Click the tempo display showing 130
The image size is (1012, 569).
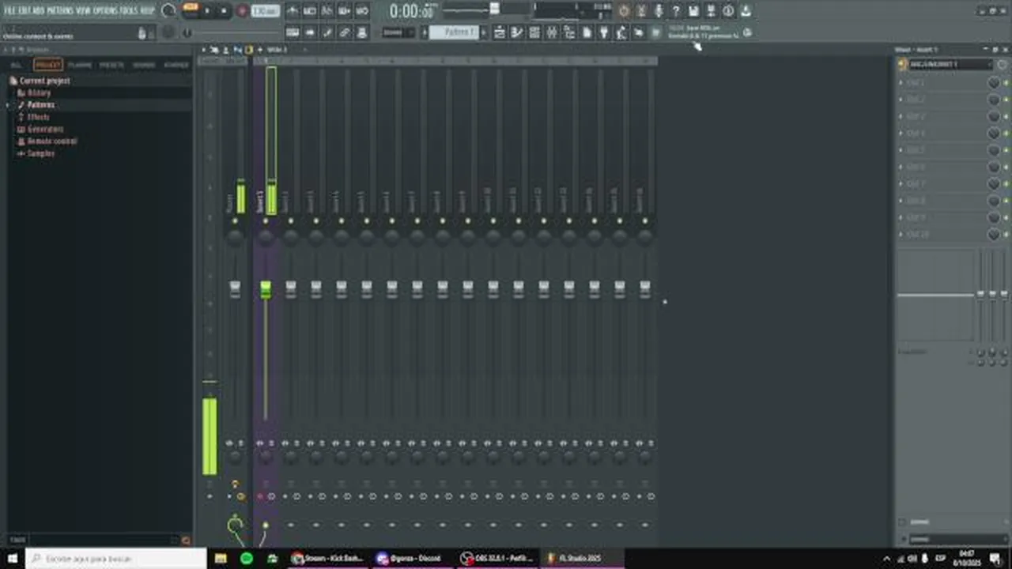point(266,11)
